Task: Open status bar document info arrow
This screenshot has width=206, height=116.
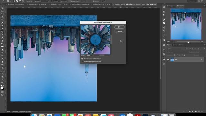Action: coord(32,112)
